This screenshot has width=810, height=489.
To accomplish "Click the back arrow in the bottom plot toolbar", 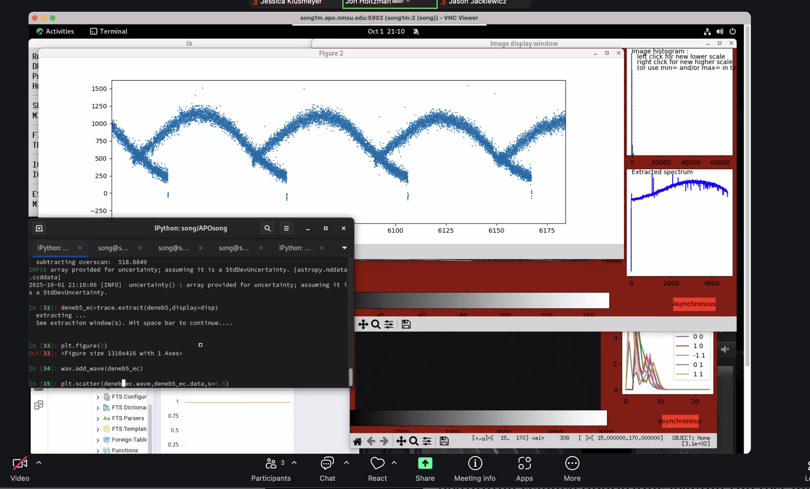I will (x=371, y=441).
